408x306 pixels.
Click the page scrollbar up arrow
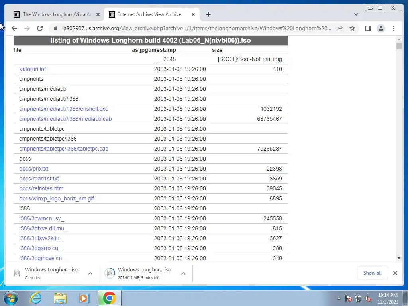pyautogui.click(x=399, y=39)
